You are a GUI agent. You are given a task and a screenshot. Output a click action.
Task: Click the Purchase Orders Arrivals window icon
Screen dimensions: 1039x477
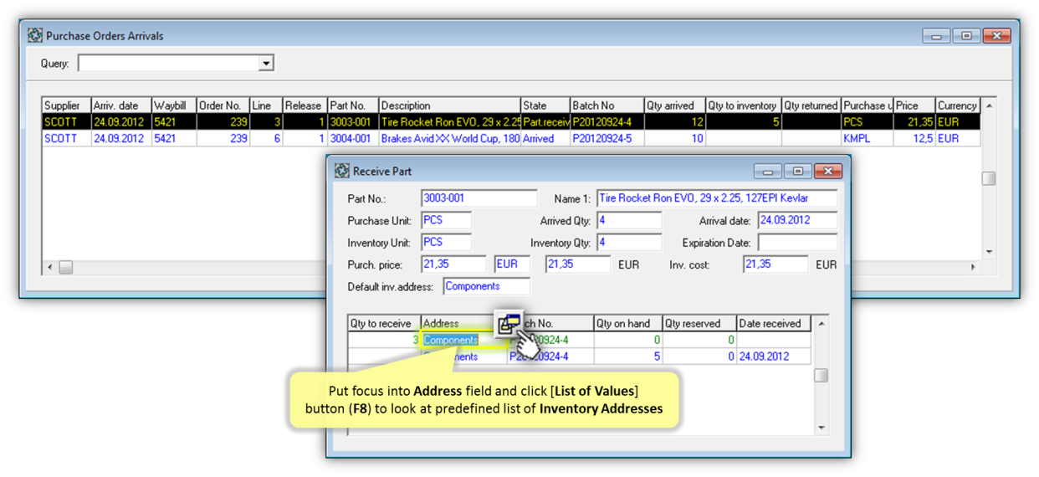(35, 36)
